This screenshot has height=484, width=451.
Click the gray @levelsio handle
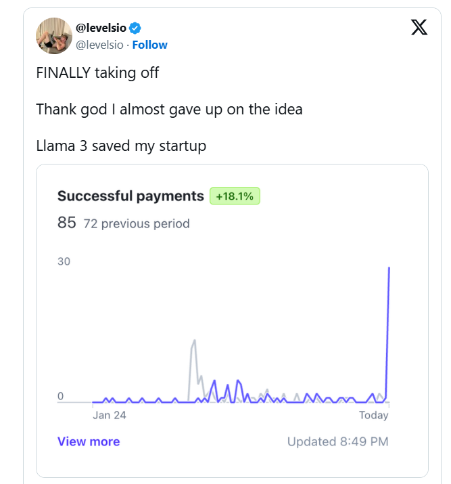coord(99,45)
